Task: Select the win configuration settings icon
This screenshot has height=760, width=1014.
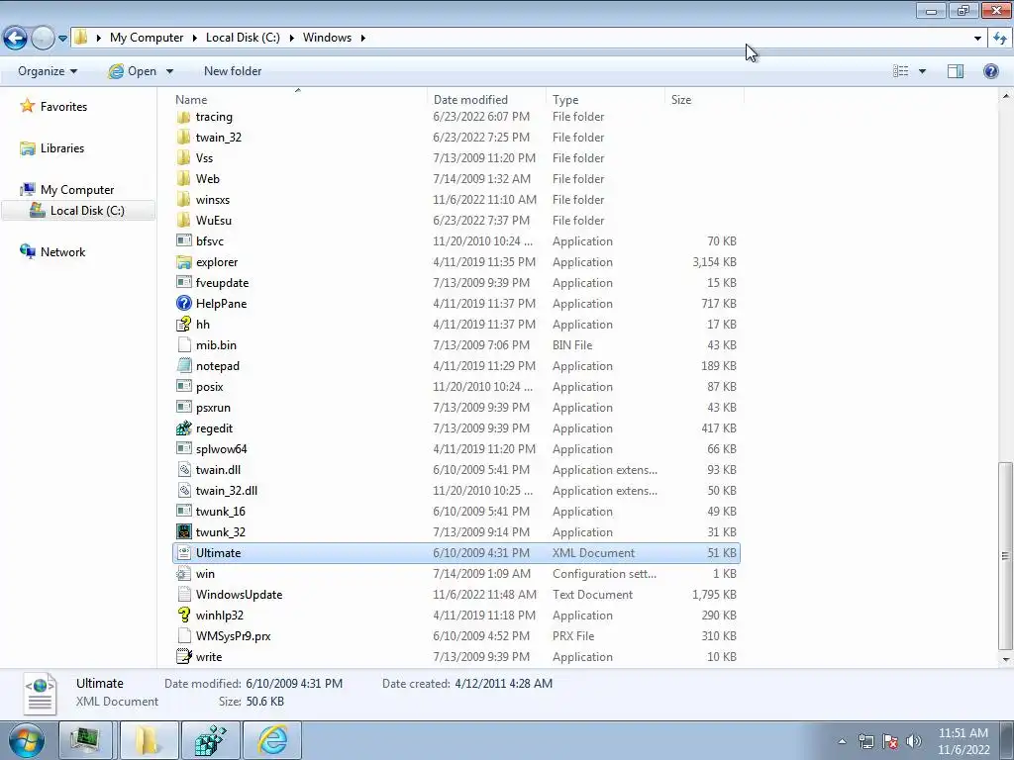Action: tap(183, 573)
